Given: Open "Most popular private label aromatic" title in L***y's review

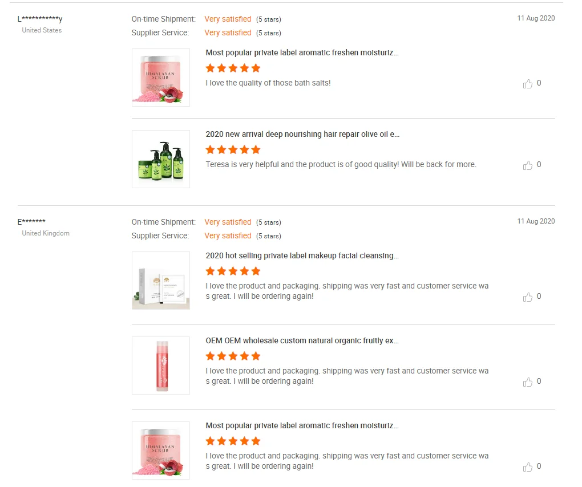Looking at the screenshot, I should point(302,52).
